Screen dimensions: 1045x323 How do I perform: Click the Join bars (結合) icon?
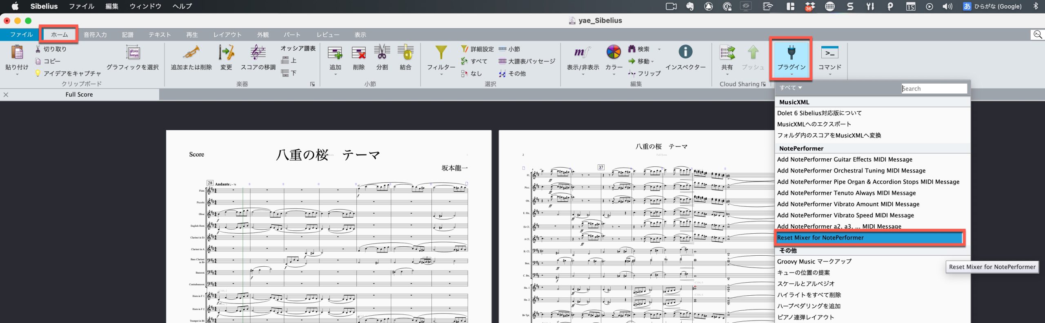406,53
